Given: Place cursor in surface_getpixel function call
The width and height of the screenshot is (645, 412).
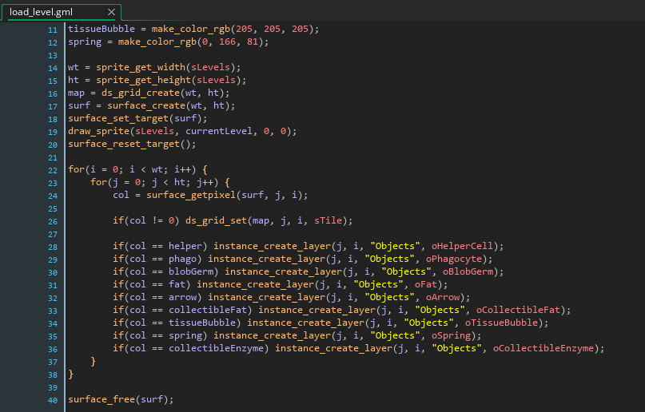Looking at the screenshot, I should 191,195.
